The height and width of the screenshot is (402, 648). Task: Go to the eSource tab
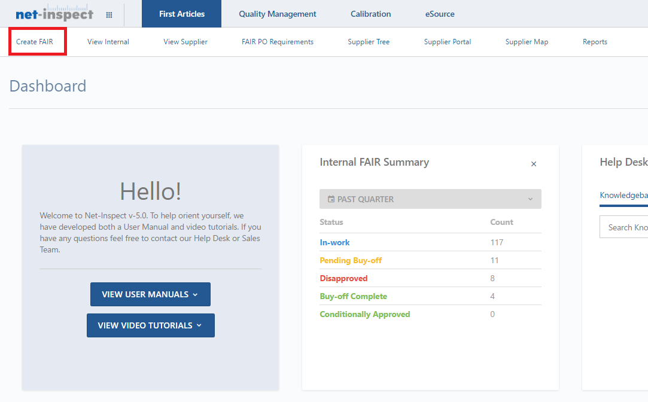440,14
